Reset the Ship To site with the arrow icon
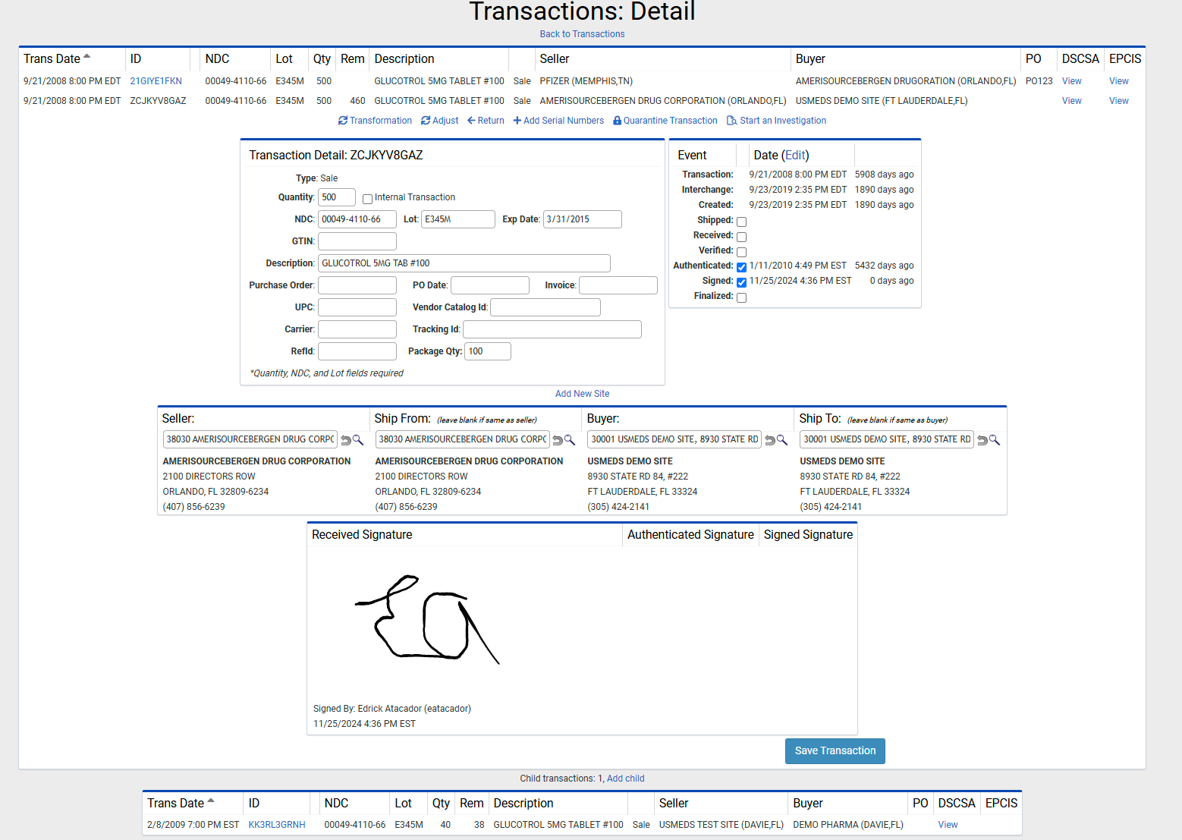Screen dimensions: 1182x840 click(x=982, y=440)
